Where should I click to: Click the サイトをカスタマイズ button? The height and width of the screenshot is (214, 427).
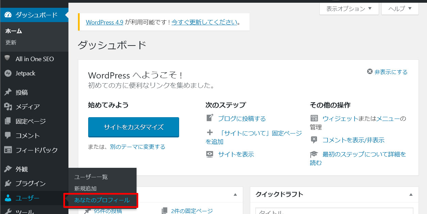pos(133,127)
